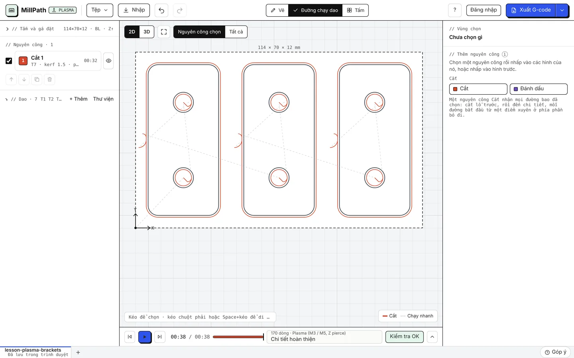This screenshot has width=574, height=358.
Task: Expand the Dao tools section
Action: (34, 99)
